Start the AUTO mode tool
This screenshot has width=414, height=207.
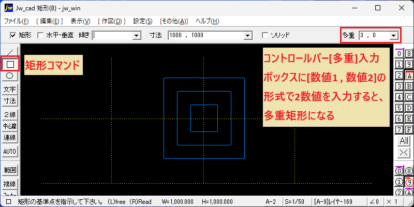coord(10,152)
